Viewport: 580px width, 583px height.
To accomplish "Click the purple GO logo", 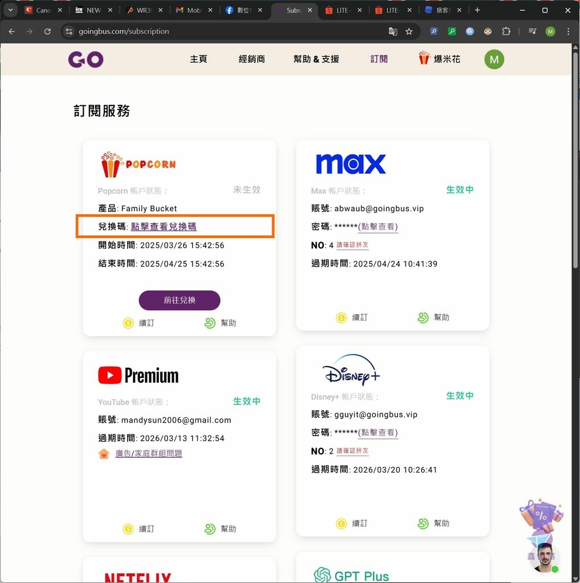I will (85, 59).
